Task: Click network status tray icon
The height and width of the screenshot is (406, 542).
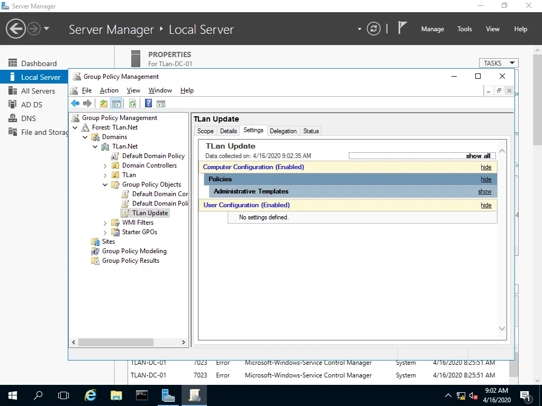Action: click(461, 396)
